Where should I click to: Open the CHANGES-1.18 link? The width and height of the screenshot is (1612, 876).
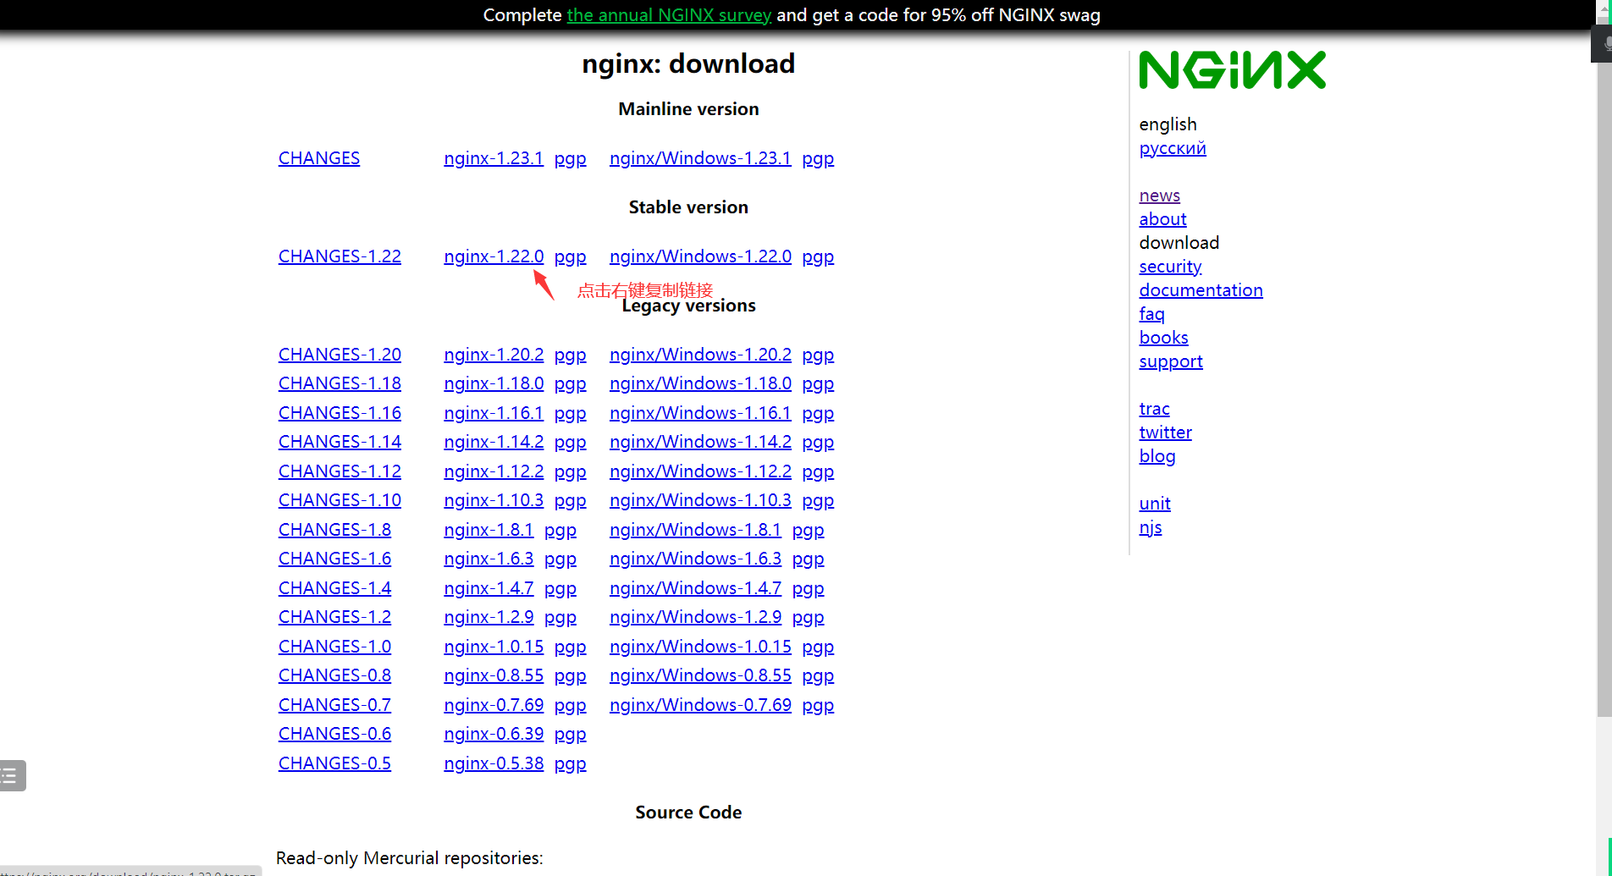pyautogui.click(x=340, y=383)
